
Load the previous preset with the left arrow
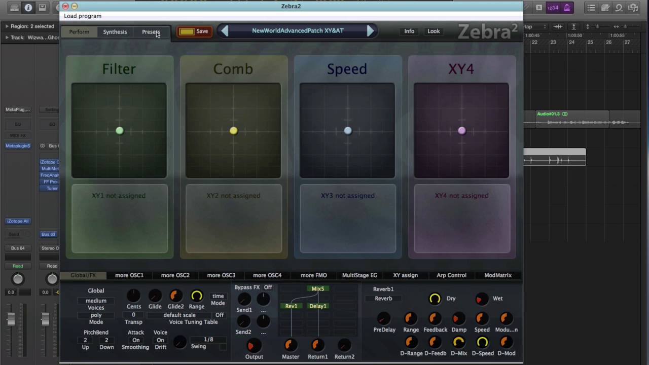[x=225, y=31]
